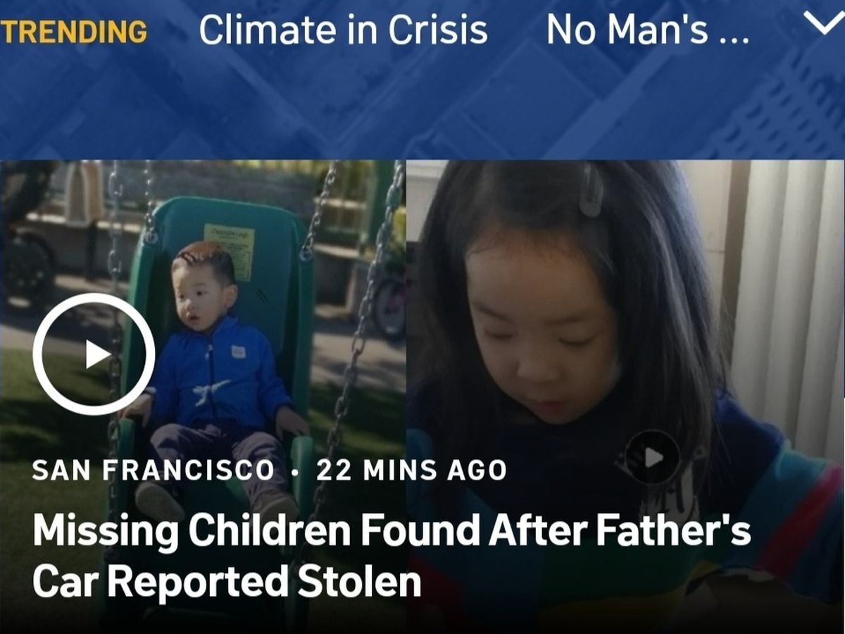Click the SAN FRANCISCO location tag

point(154,470)
